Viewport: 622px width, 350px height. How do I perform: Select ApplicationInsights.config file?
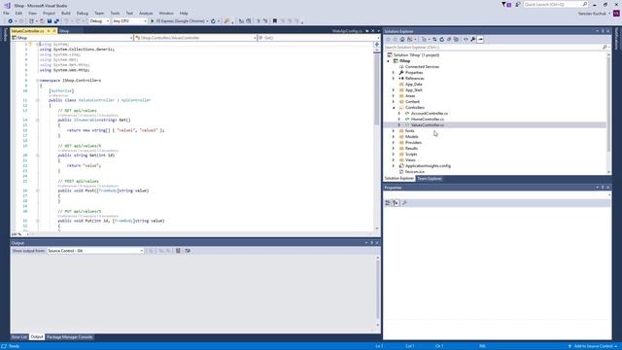[428, 166]
